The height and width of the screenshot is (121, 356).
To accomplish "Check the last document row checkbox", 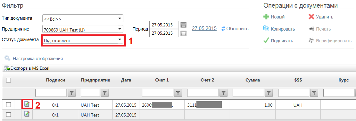I will (9, 114).
